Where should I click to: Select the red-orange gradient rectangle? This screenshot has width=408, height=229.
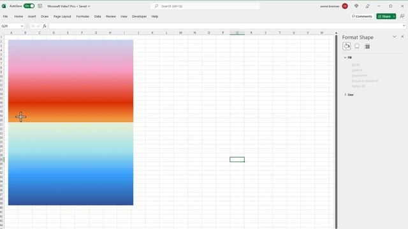coord(71,81)
